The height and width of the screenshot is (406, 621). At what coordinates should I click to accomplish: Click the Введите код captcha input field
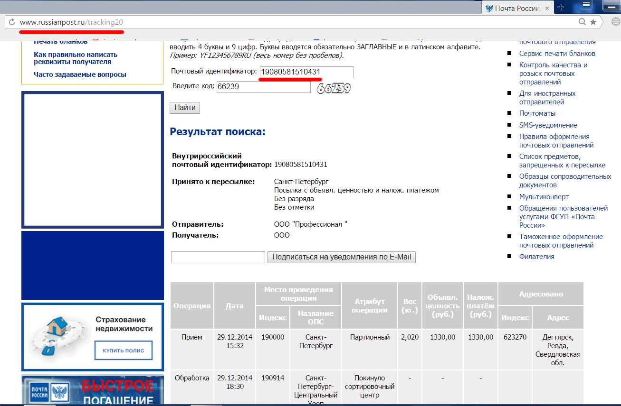(263, 87)
